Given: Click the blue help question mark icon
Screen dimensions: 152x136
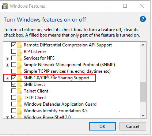Looking at the screenshot, I should pyautogui.click(x=143, y=19).
